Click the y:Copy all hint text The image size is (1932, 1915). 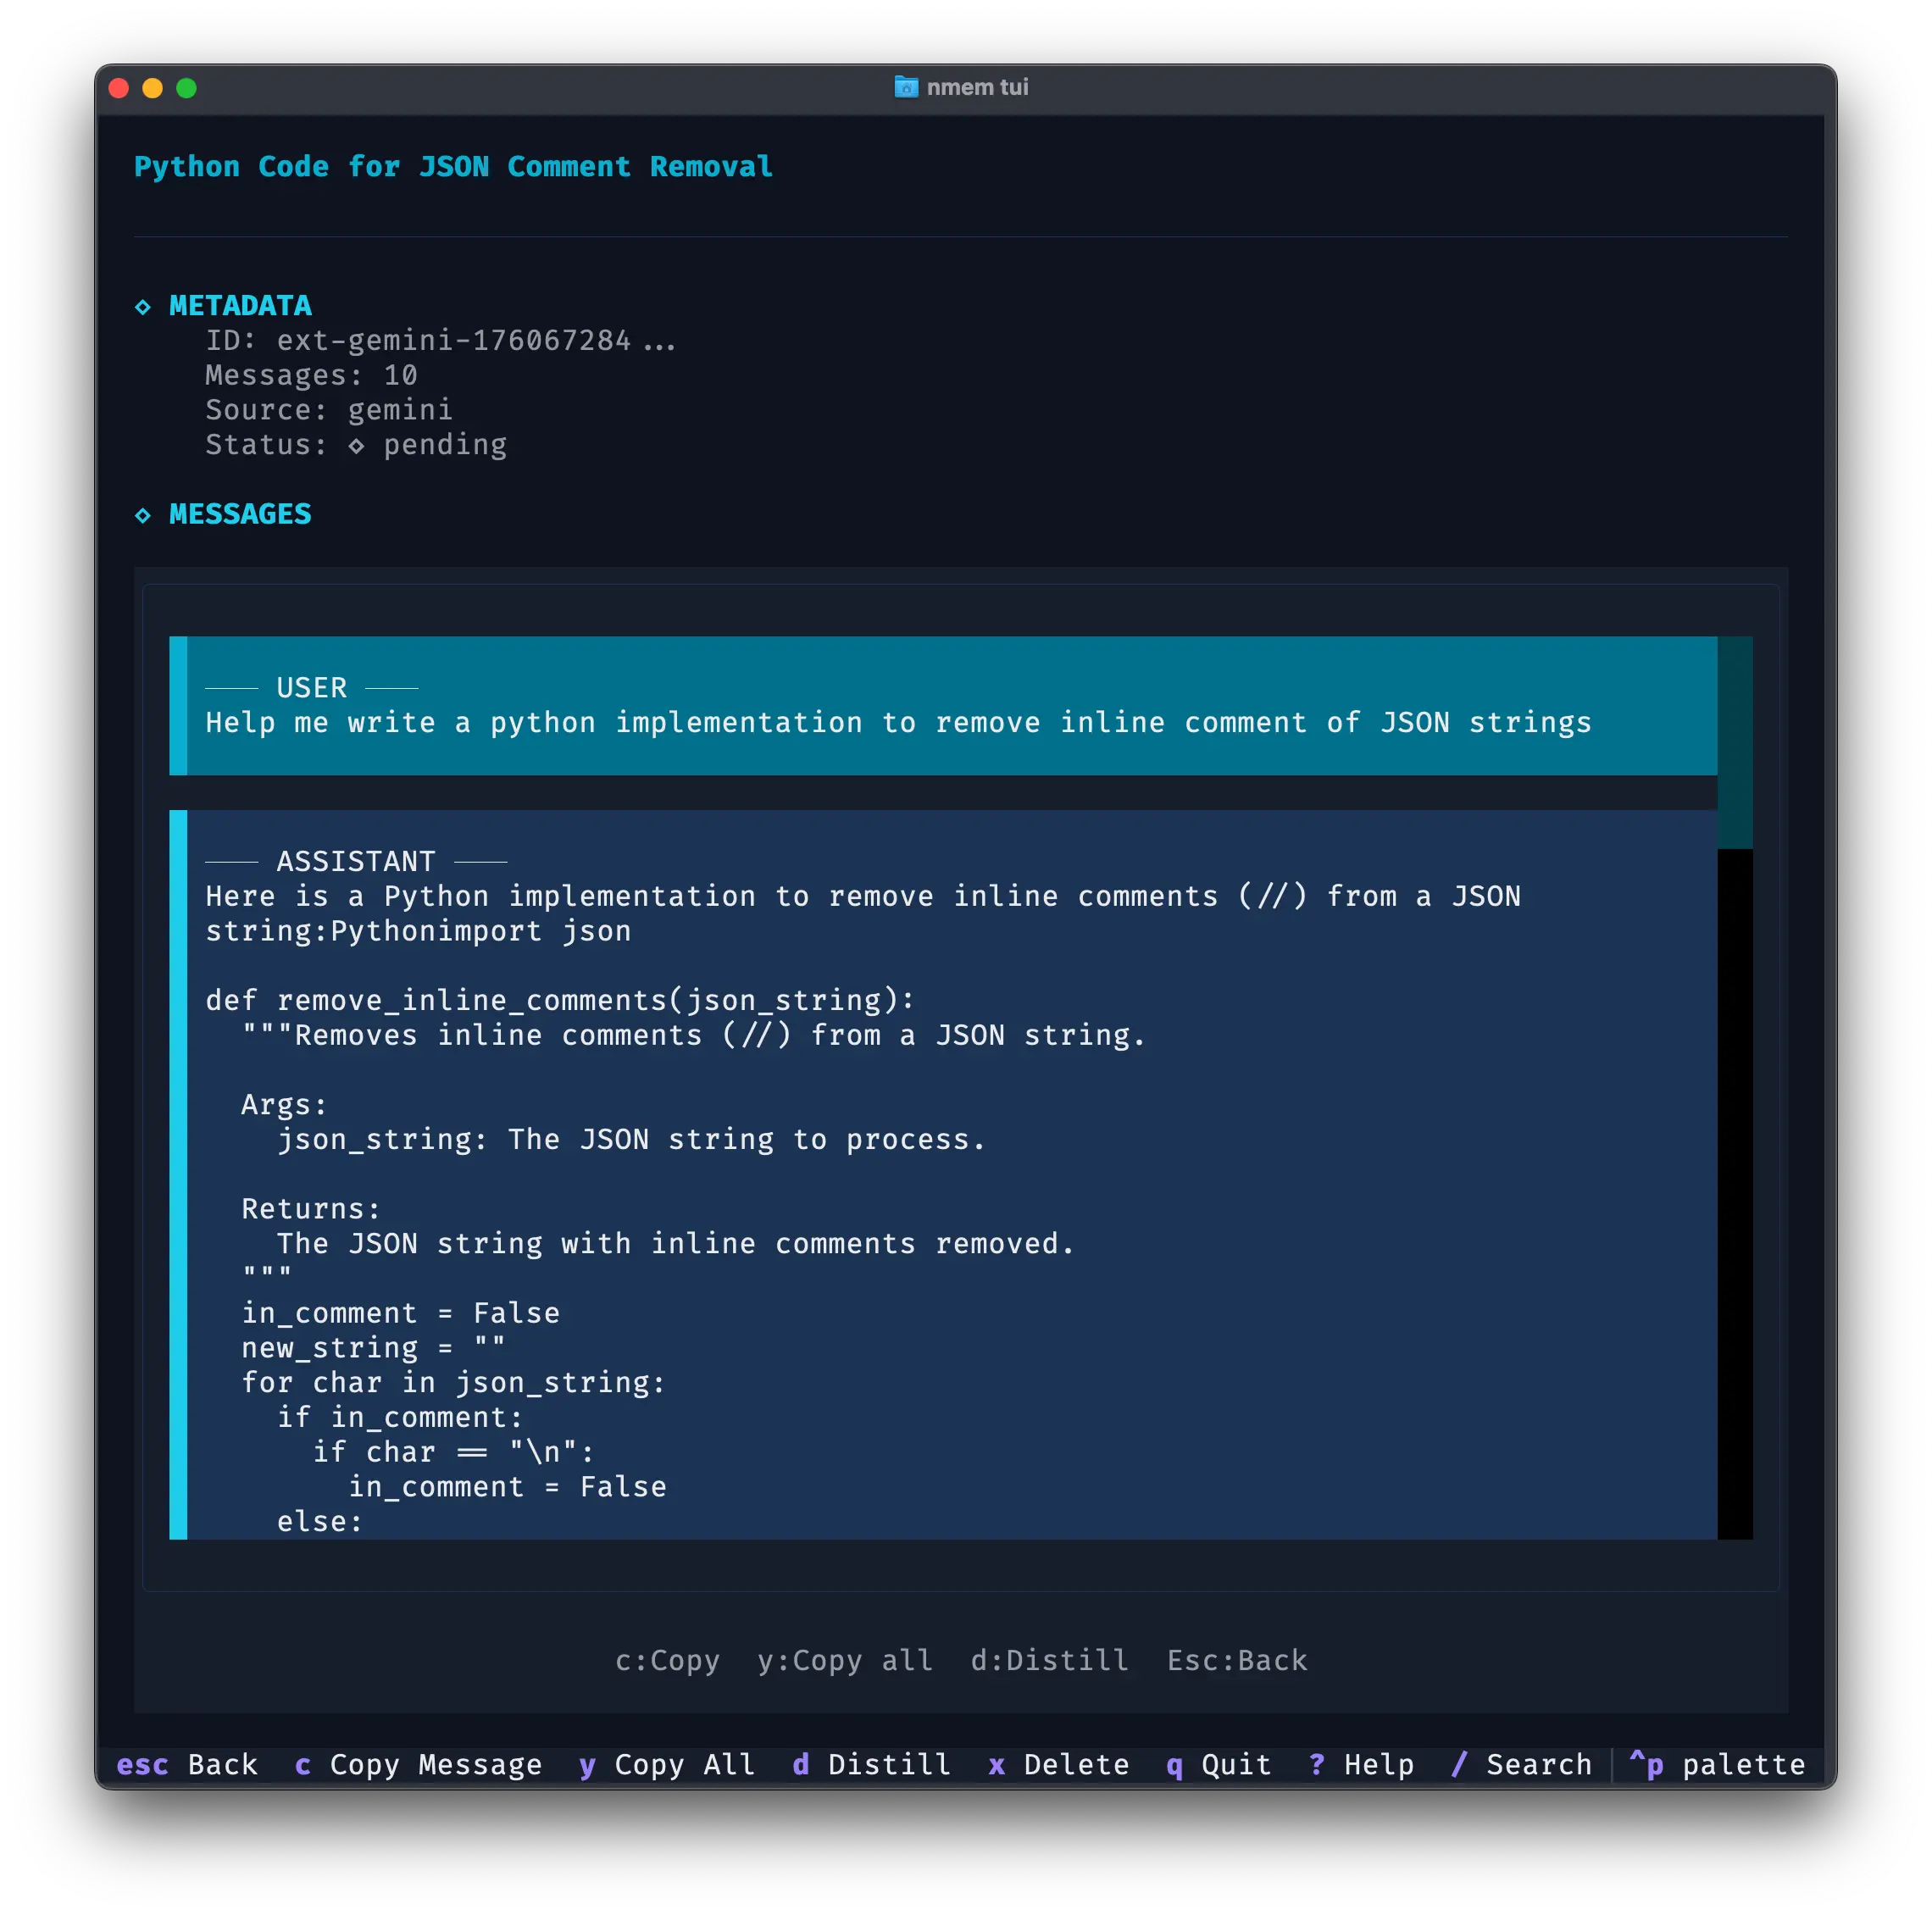coord(845,1661)
